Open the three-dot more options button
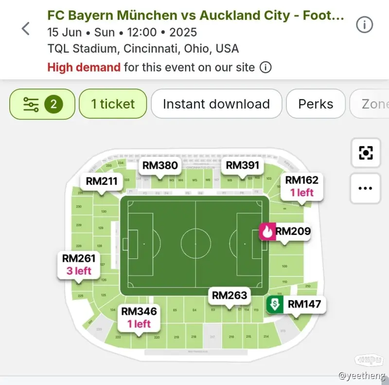Viewport: 389px width, 385px height. [x=365, y=188]
